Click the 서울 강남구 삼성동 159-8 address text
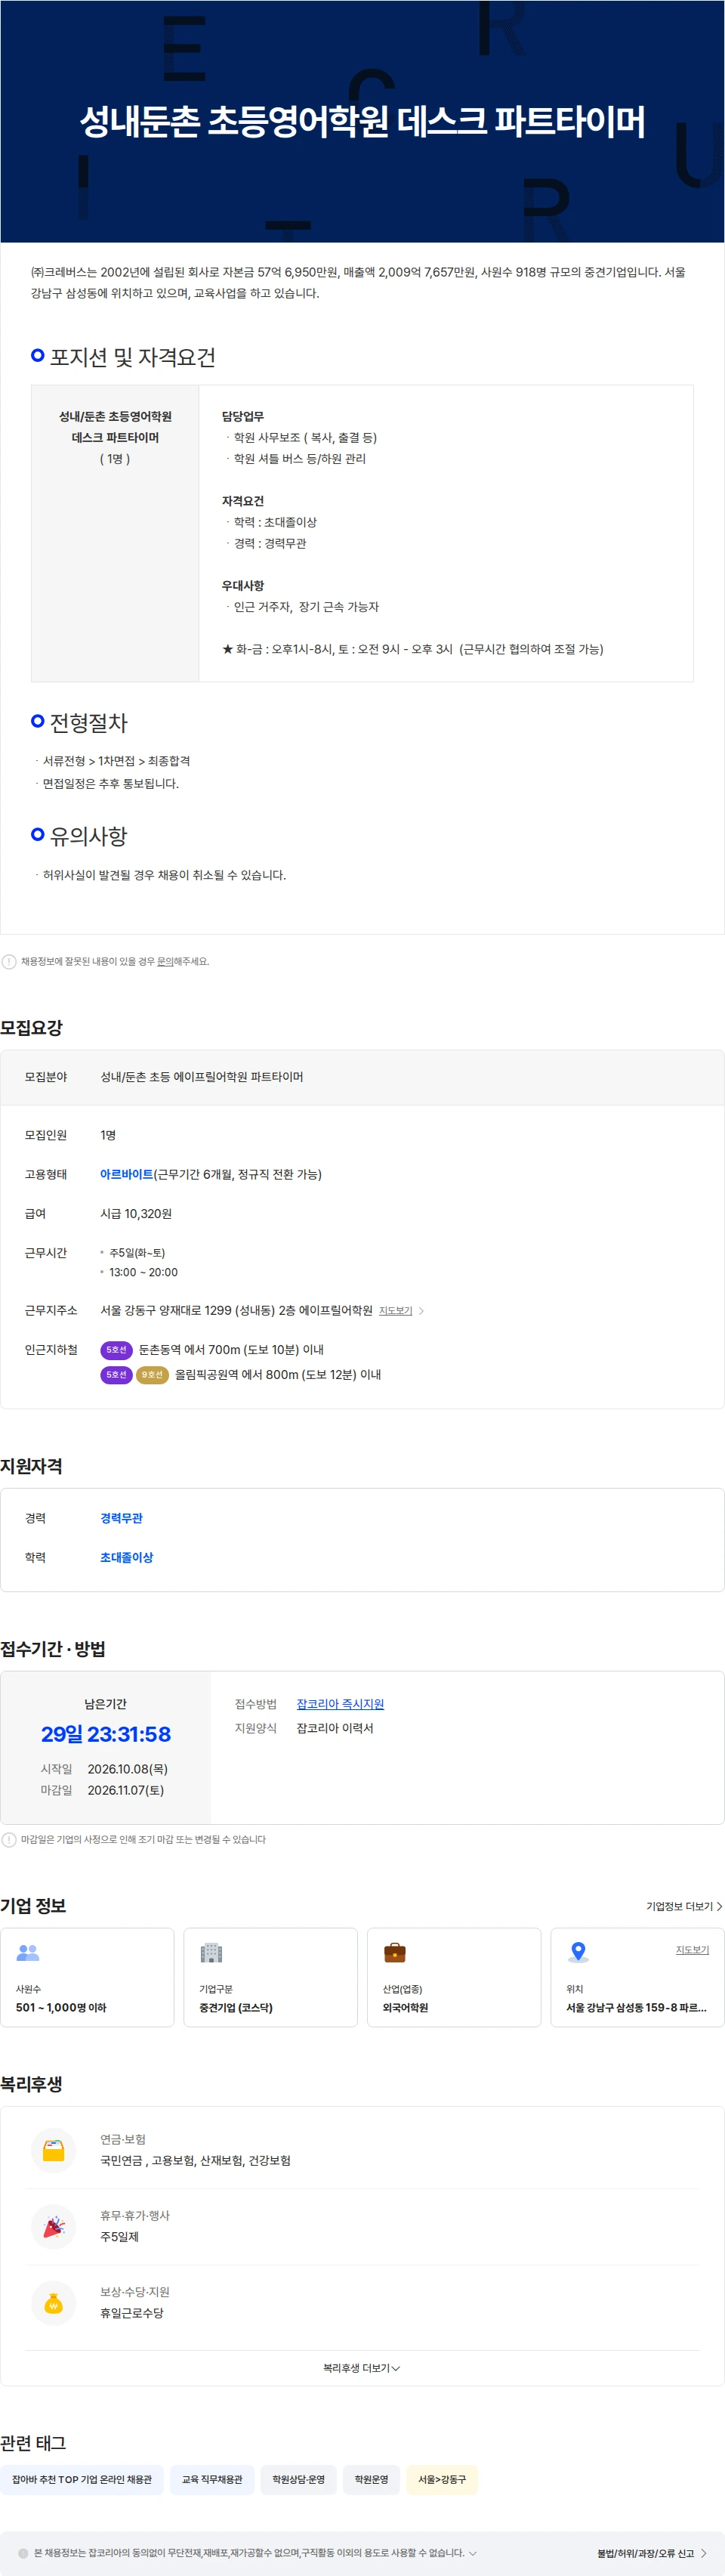The height and width of the screenshot is (2576, 725). (x=636, y=2007)
